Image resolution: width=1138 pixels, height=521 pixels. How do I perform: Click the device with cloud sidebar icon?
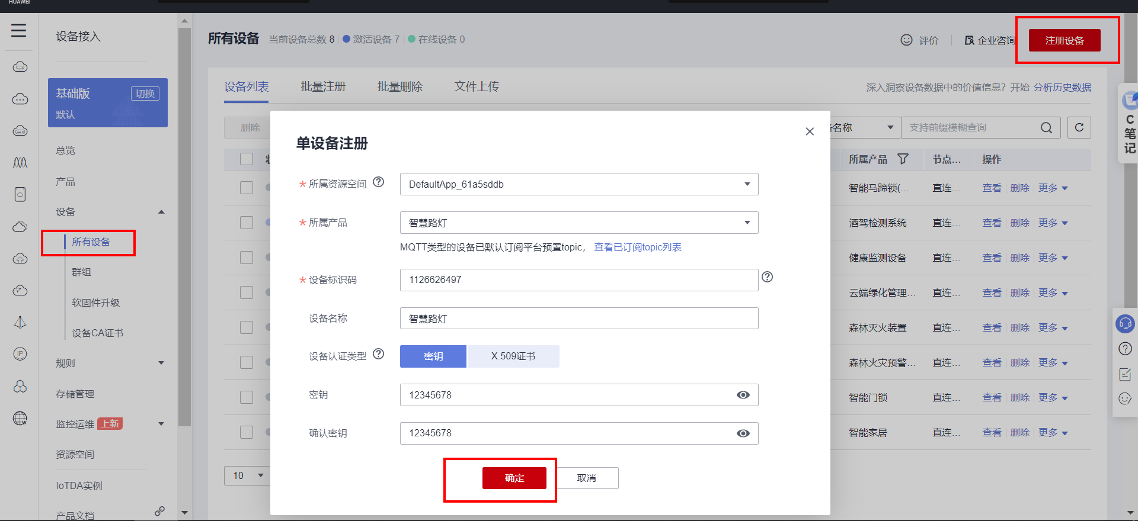20,194
